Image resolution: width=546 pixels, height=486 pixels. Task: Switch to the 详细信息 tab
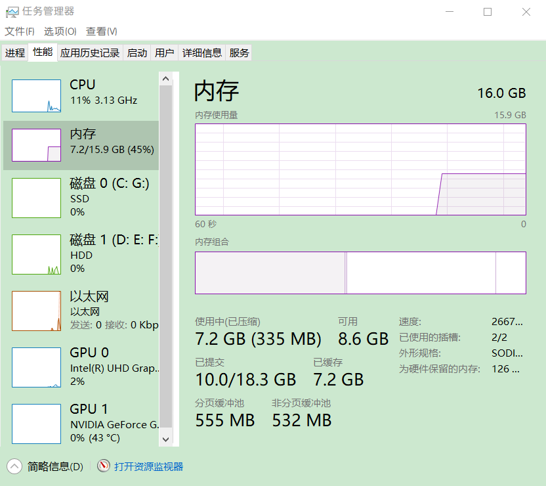pyautogui.click(x=202, y=53)
